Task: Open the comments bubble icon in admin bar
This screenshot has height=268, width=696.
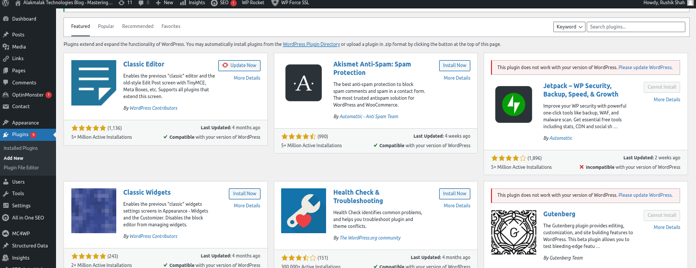Action: [142, 3]
